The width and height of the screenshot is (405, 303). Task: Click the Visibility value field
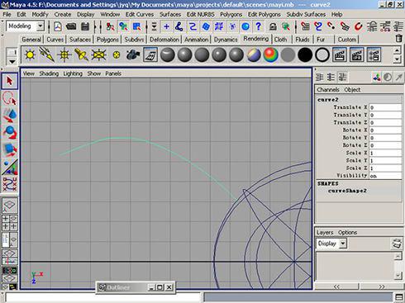(385, 176)
